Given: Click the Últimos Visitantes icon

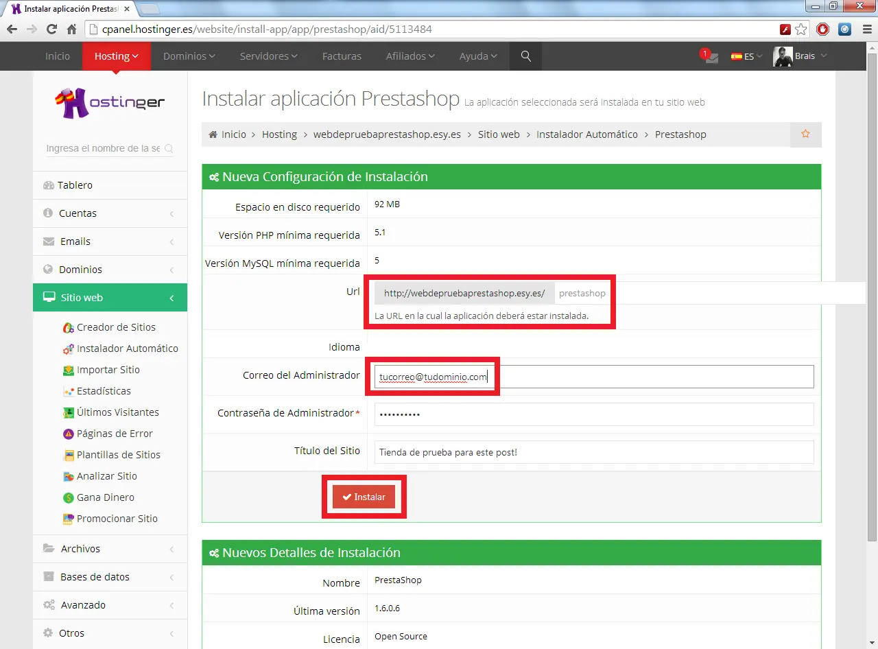Looking at the screenshot, I should (68, 412).
